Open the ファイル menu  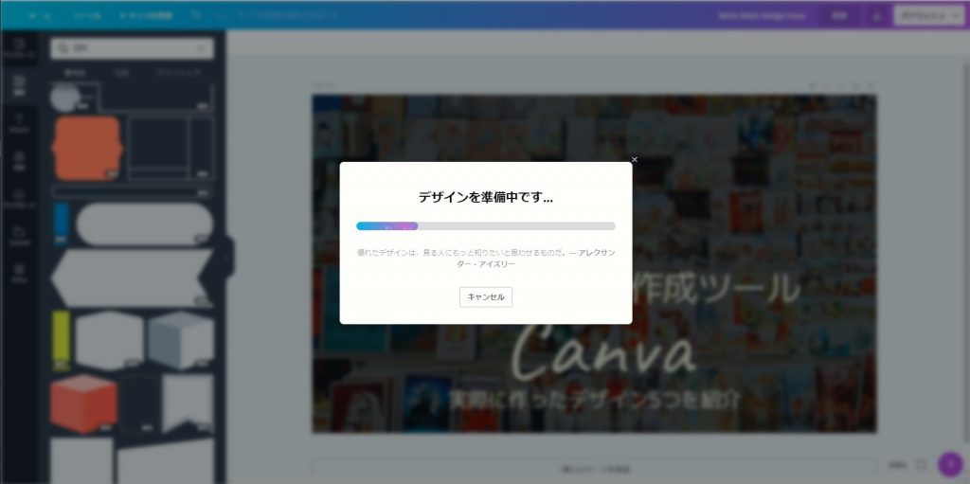click(x=86, y=15)
